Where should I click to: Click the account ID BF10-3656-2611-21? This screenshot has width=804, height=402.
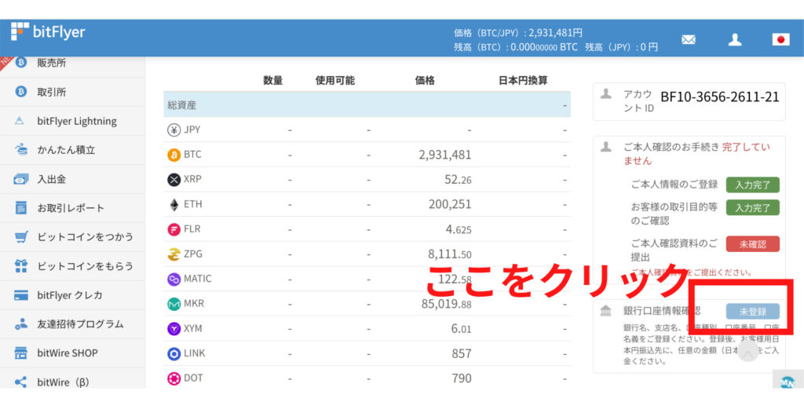point(720,97)
